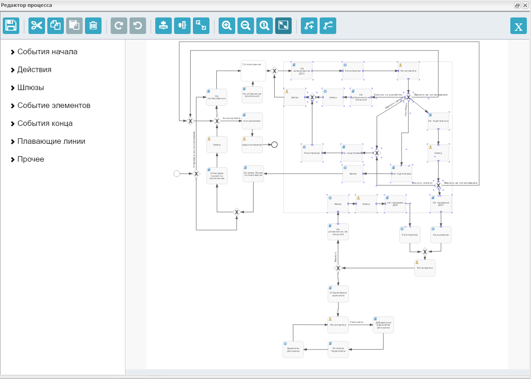531x379 pixels.
Task: Expand the «Шлюзы» palette group
Action: (x=30, y=88)
